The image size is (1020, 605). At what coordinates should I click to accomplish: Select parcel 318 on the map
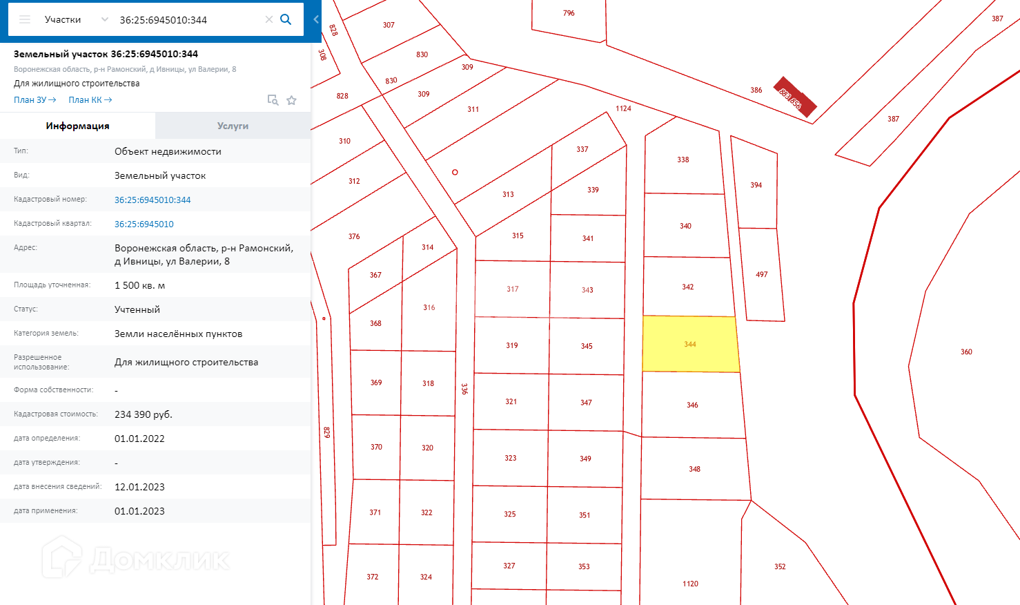429,383
